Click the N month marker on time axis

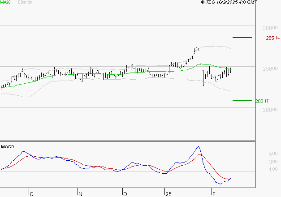click(80, 194)
